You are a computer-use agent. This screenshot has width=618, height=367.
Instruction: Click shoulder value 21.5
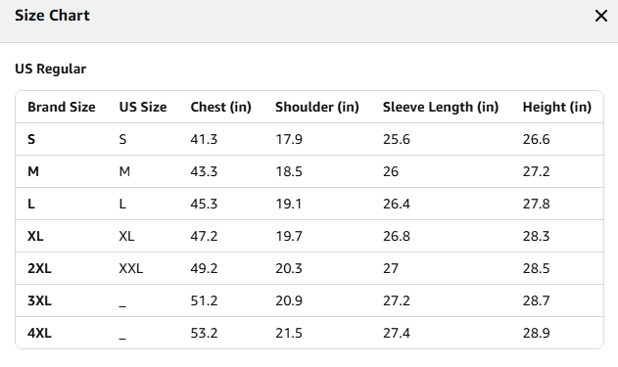(289, 333)
